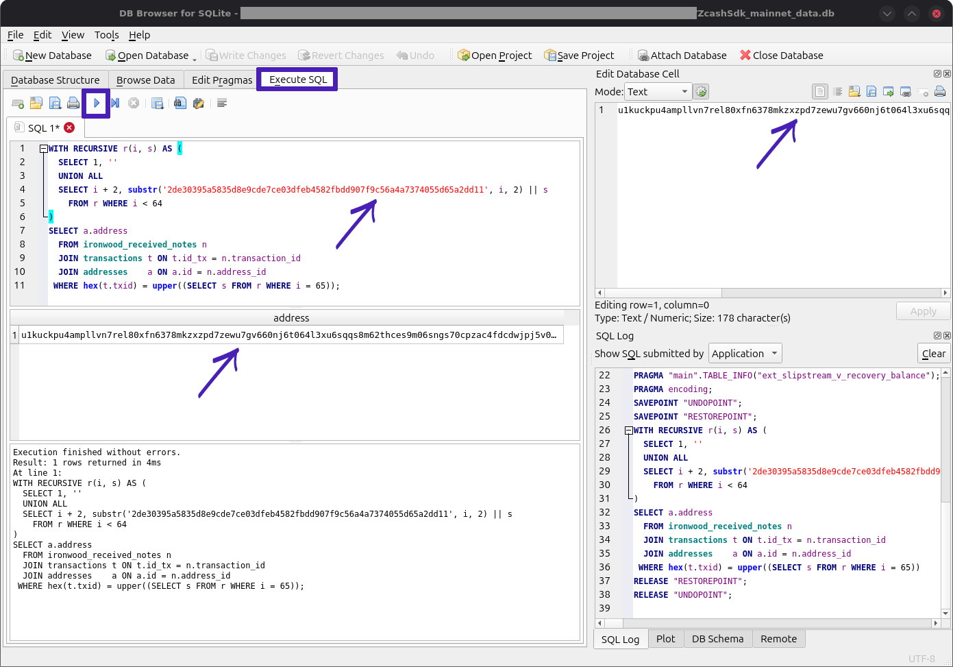The image size is (953, 667).
Task: Expand the Open Database recent files arrow
Action: click(195, 58)
